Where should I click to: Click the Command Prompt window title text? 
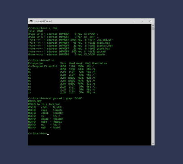click(43, 21)
